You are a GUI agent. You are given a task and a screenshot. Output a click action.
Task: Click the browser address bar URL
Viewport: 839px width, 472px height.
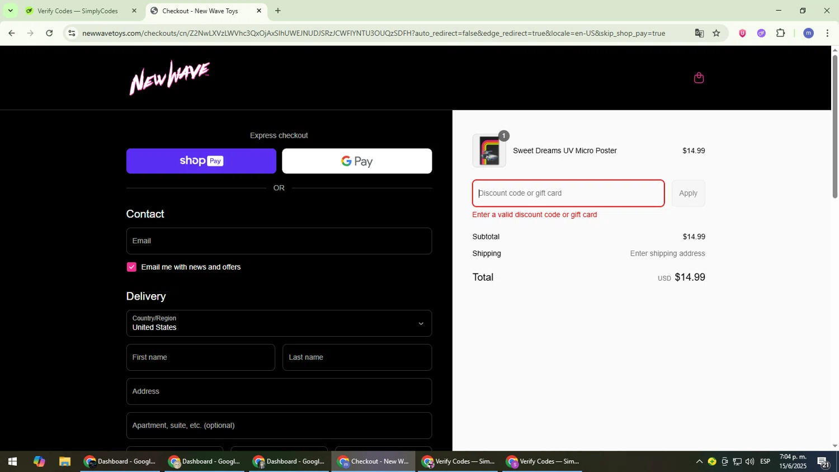[374, 33]
